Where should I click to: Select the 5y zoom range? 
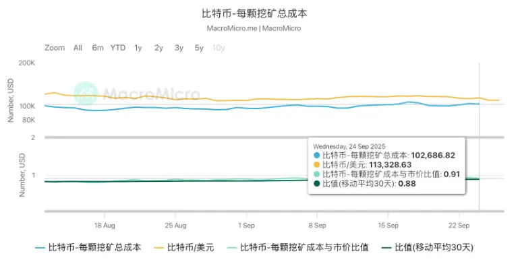(x=199, y=48)
